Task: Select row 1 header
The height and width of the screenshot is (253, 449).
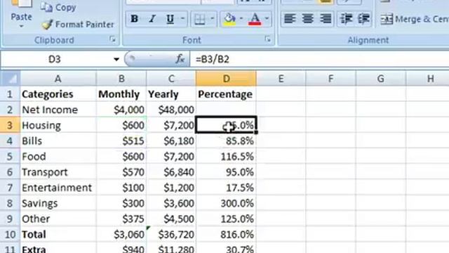Action: coord(10,94)
